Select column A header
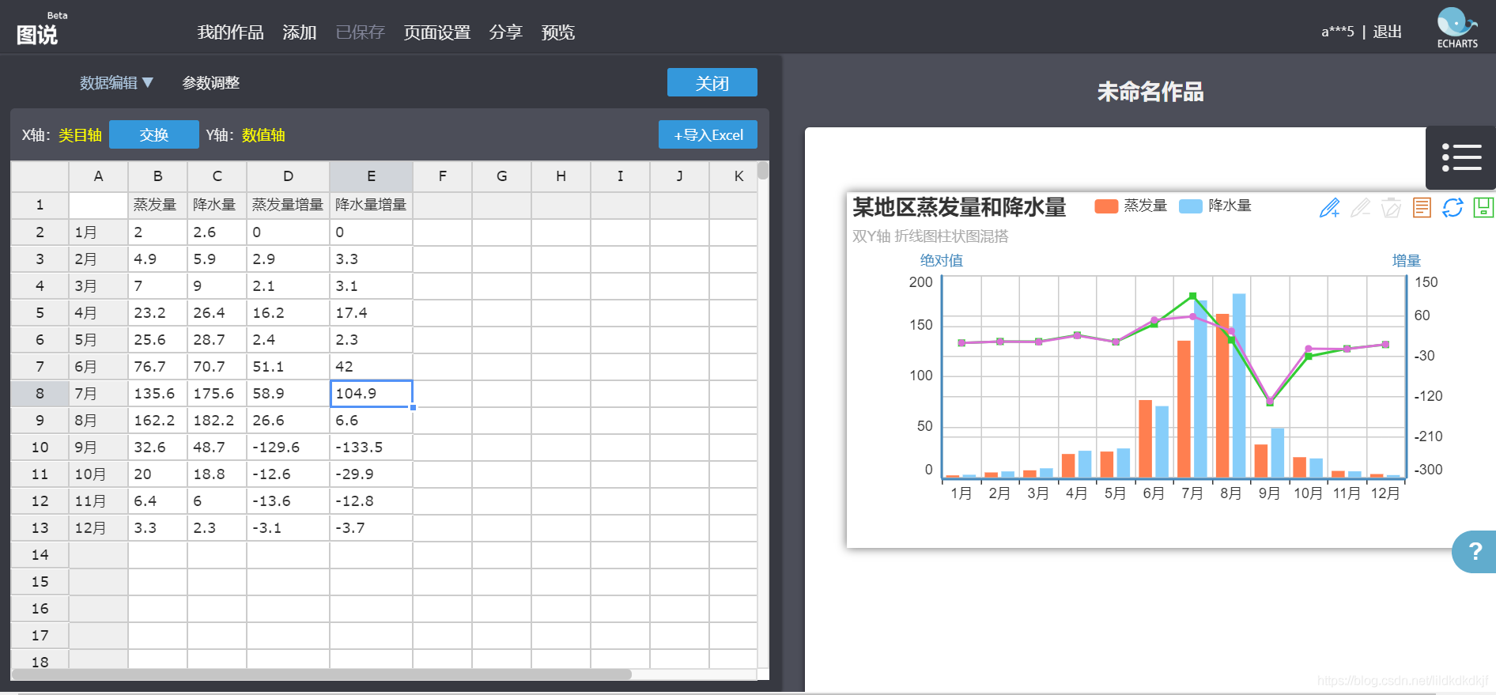Viewport: 1496px width, 695px height. (99, 176)
